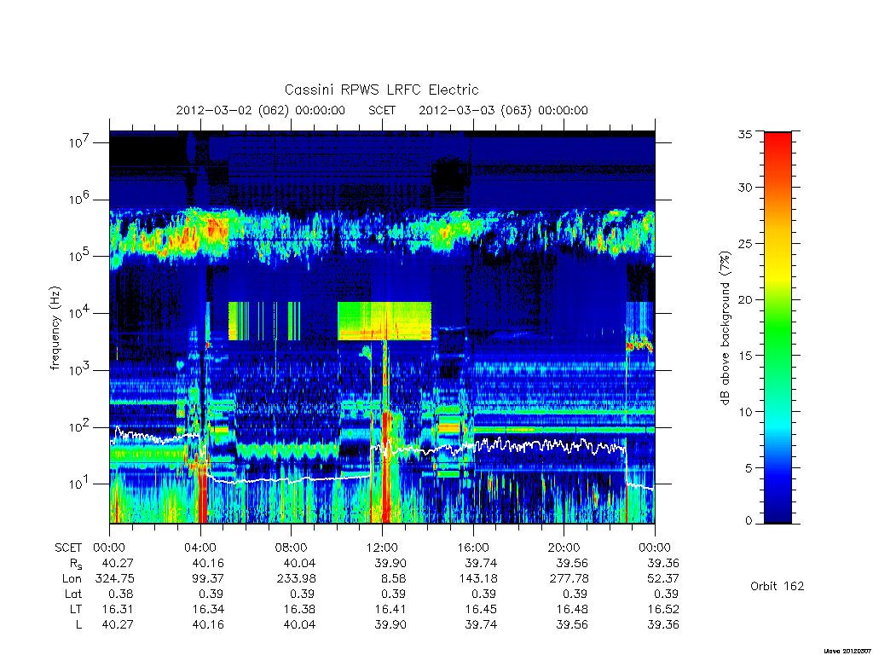Select start timestamp "2012-03-02 (062) 00:00:00"
Viewport: 873px width, 655px height.
pos(261,110)
